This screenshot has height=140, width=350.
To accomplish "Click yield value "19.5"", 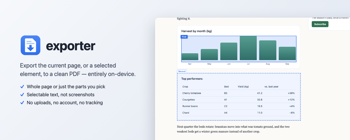I will pyautogui.click(x=260, y=106).
